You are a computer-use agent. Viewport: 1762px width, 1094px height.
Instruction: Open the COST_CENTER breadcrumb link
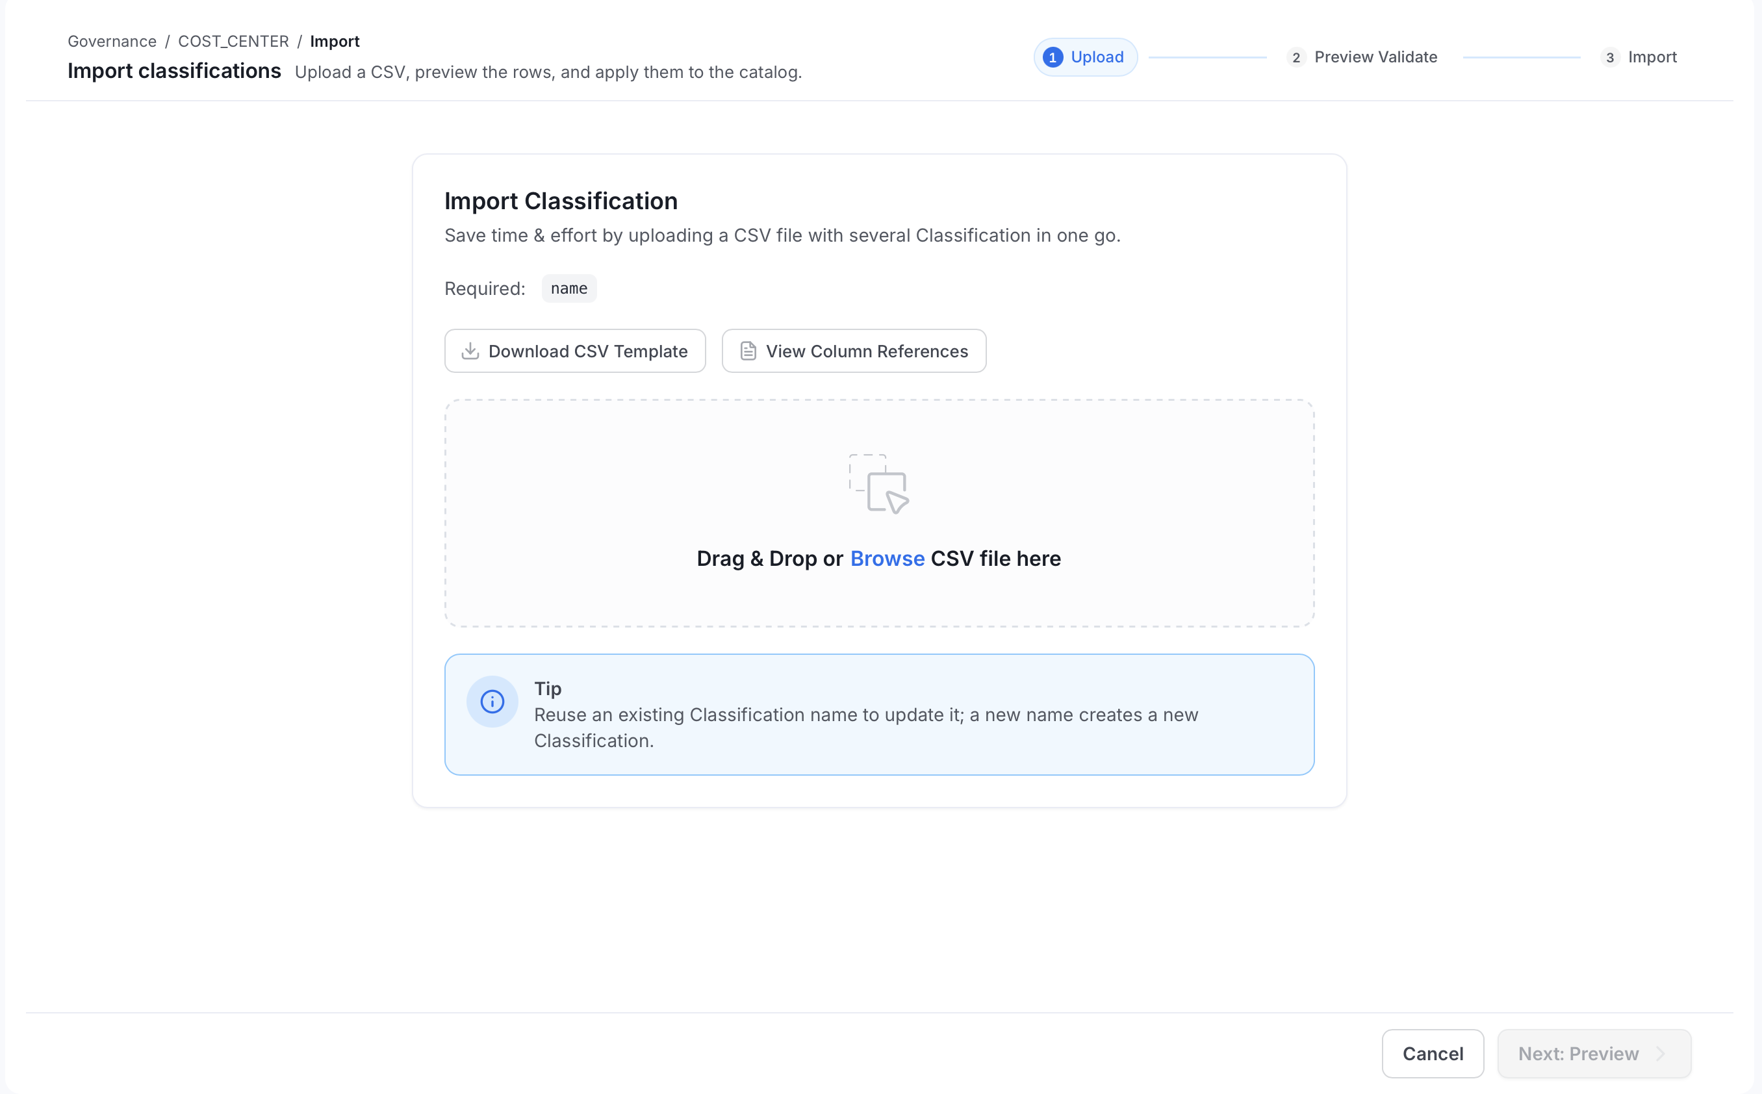coord(233,41)
